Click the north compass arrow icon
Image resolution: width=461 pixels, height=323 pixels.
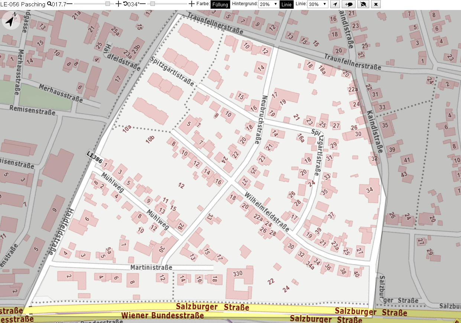[10, 21]
